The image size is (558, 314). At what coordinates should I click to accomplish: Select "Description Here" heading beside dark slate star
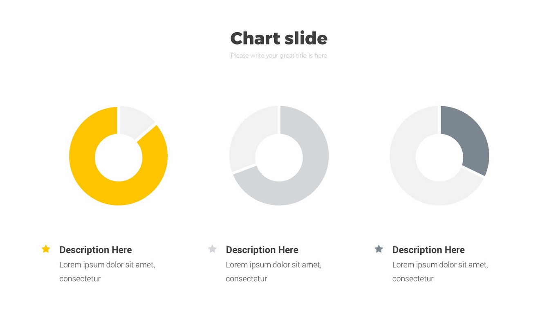[x=428, y=250]
